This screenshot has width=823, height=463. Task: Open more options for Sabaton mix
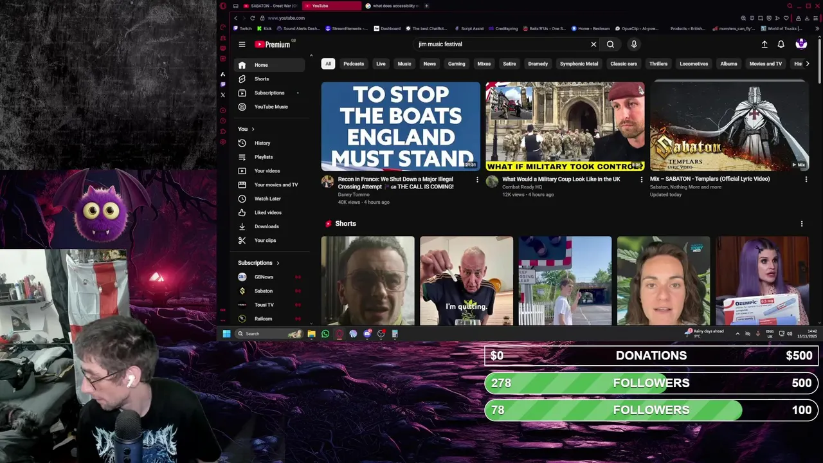pyautogui.click(x=806, y=179)
